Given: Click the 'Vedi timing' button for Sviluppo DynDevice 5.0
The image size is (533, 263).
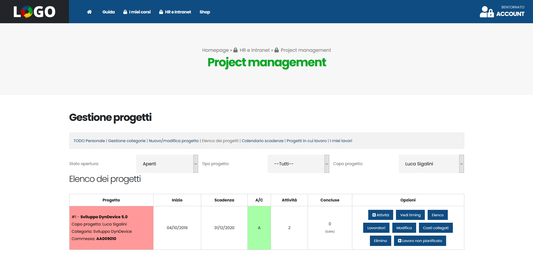Looking at the screenshot, I should coord(410,215).
